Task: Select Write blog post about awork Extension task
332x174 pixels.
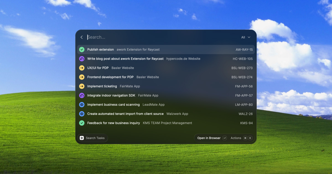Action: coord(166,59)
